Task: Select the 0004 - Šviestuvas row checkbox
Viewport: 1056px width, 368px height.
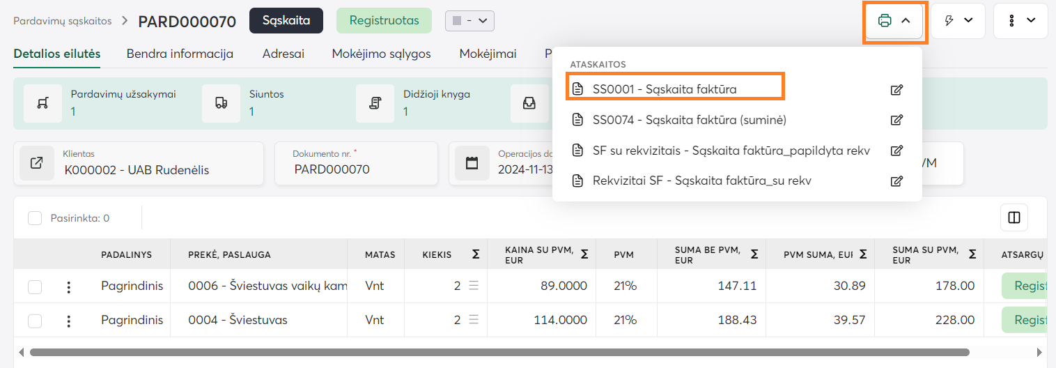Action: coord(35,321)
